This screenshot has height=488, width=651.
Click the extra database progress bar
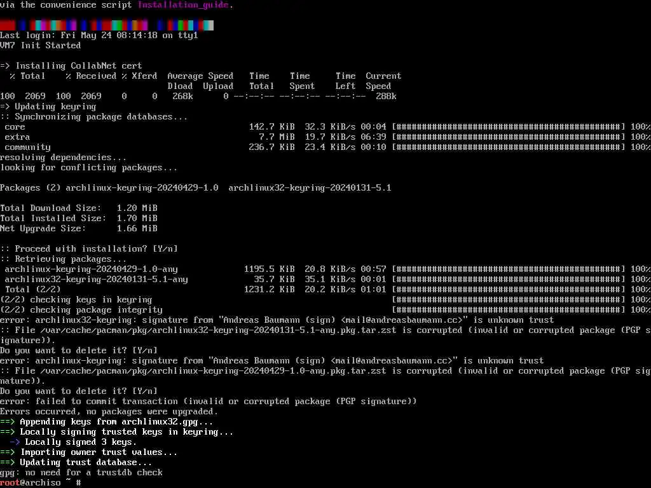click(509, 137)
